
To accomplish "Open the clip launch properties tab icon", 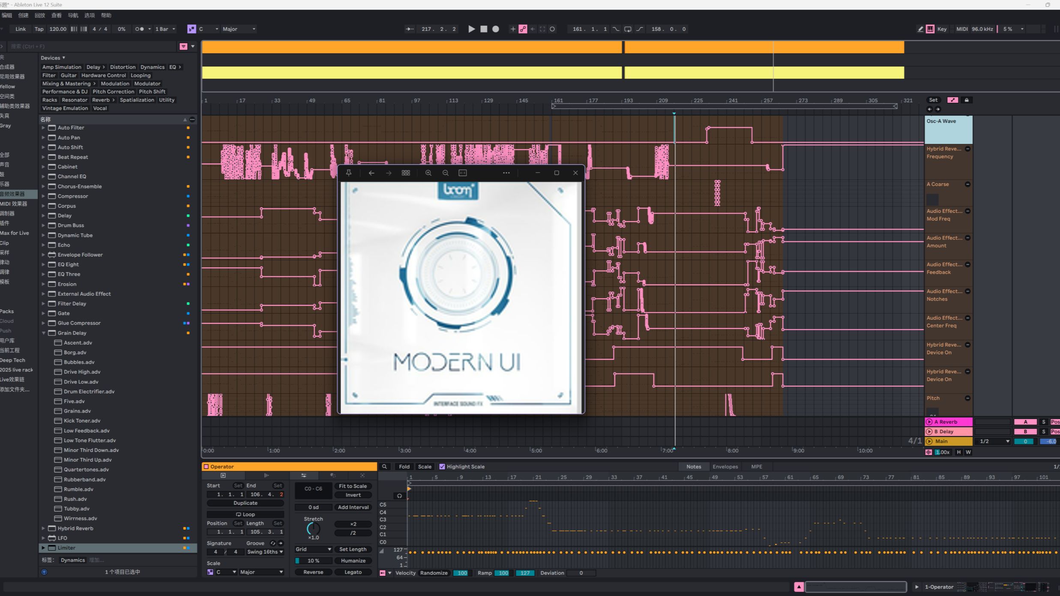I will coord(223,476).
